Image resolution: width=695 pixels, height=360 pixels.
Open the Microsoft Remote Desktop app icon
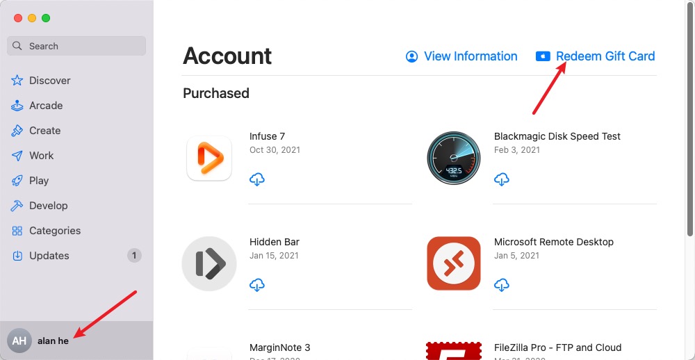(x=453, y=264)
